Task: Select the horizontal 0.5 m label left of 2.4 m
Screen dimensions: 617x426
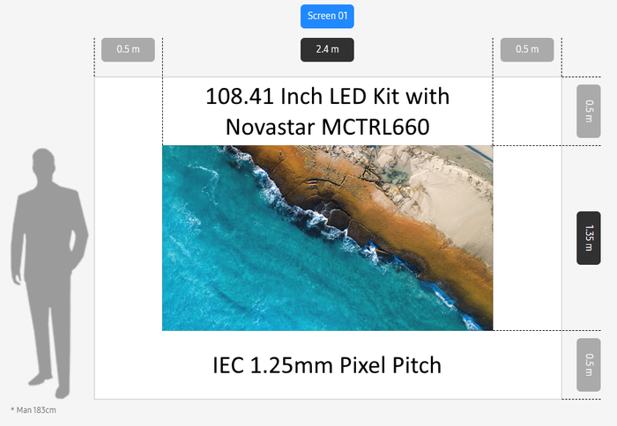Action: (x=128, y=49)
